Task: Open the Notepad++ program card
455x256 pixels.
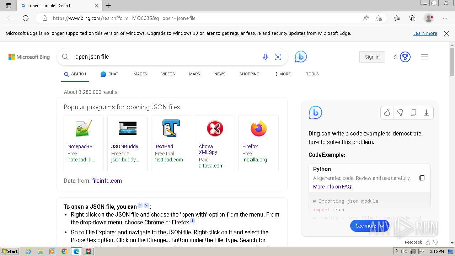Action: point(84,143)
